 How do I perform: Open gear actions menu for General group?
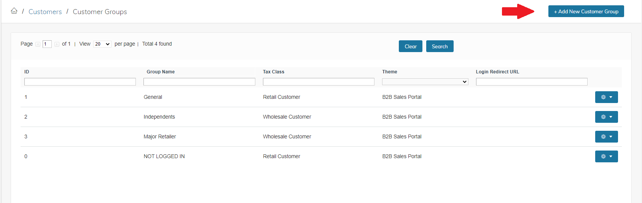pos(606,97)
